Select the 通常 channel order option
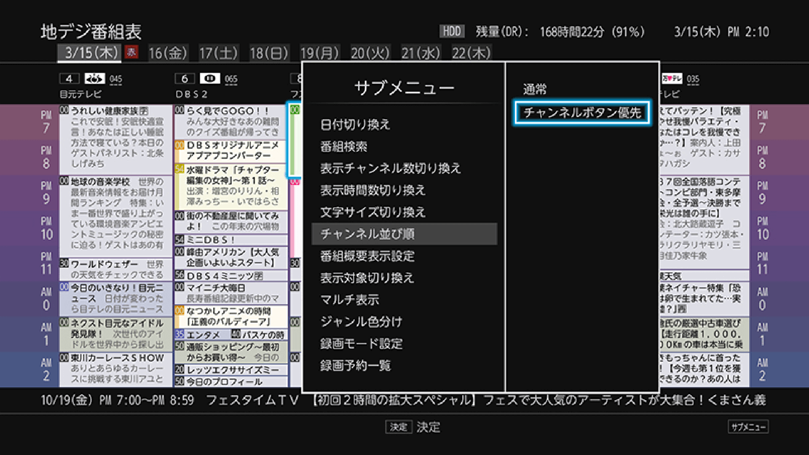809x455 pixels. 535,89
